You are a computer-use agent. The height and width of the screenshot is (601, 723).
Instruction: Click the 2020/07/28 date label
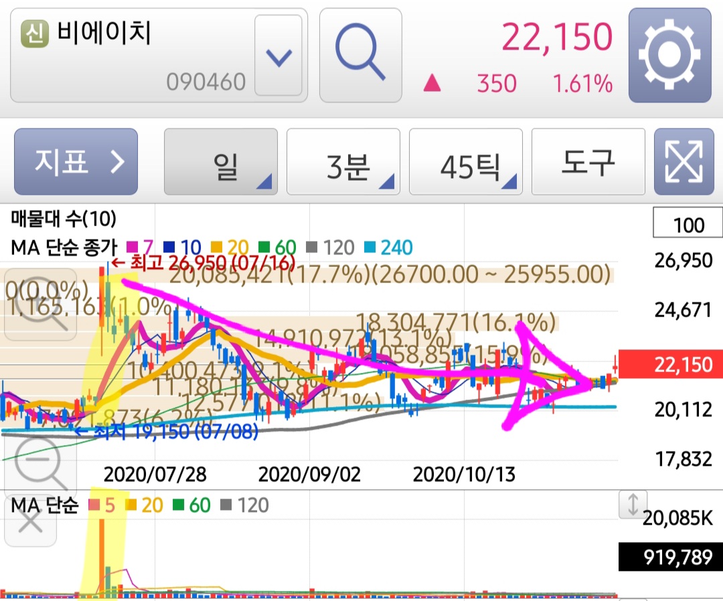coord(155,475)
